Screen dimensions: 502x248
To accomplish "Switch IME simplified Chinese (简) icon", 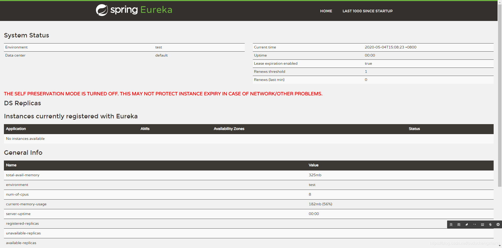I will click(x=459, y=224).
